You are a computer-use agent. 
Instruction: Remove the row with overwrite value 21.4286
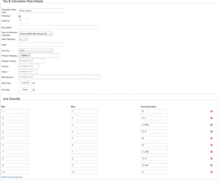[211, 152]
